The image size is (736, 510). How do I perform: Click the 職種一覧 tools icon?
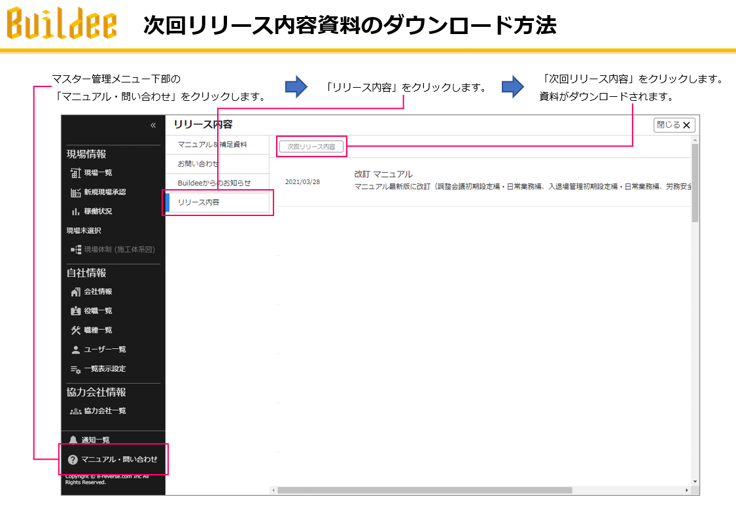coord(75,330)
